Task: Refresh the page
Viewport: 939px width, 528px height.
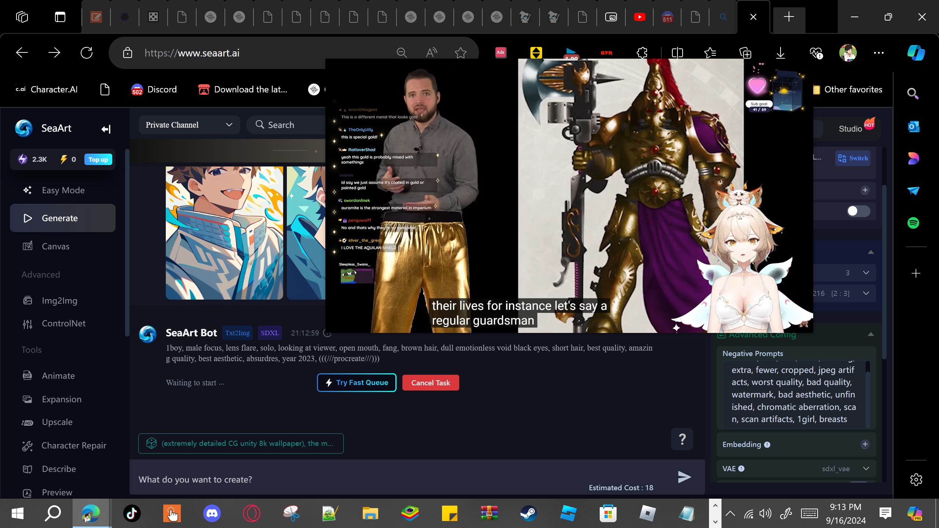Action: click(87, 53)
